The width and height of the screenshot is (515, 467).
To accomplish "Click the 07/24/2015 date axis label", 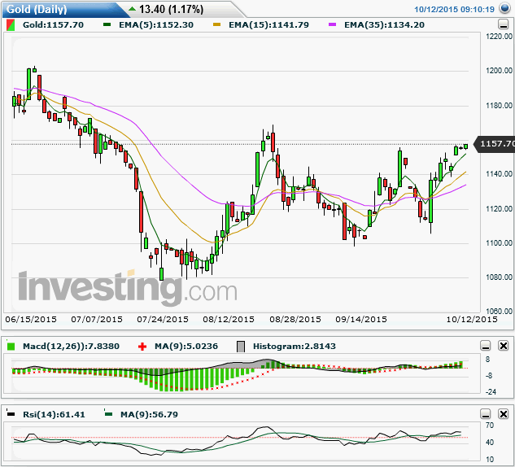I will coord(163,319).
